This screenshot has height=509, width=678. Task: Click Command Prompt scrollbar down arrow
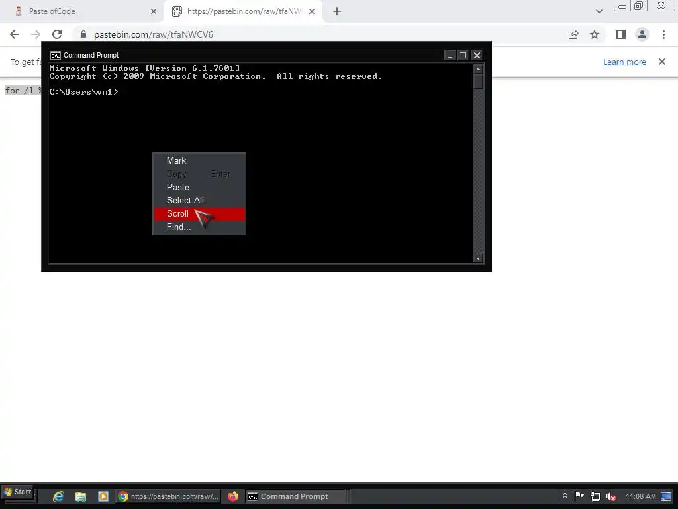pyautogui.click(x=478, y=258)
